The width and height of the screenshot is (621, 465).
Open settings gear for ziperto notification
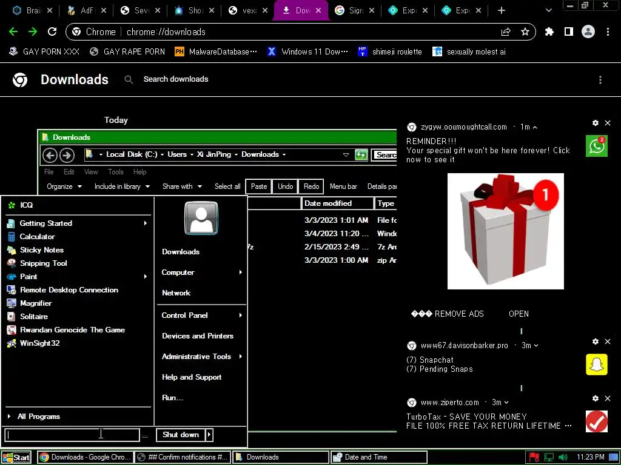[x=596, y=398]
